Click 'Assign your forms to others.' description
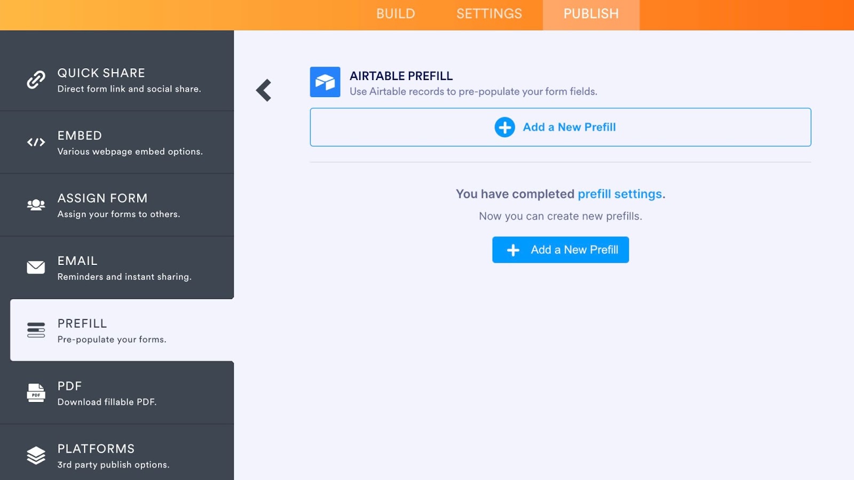Image resolution: width=854 pixels, height=480 pixels. click(119, 214)
